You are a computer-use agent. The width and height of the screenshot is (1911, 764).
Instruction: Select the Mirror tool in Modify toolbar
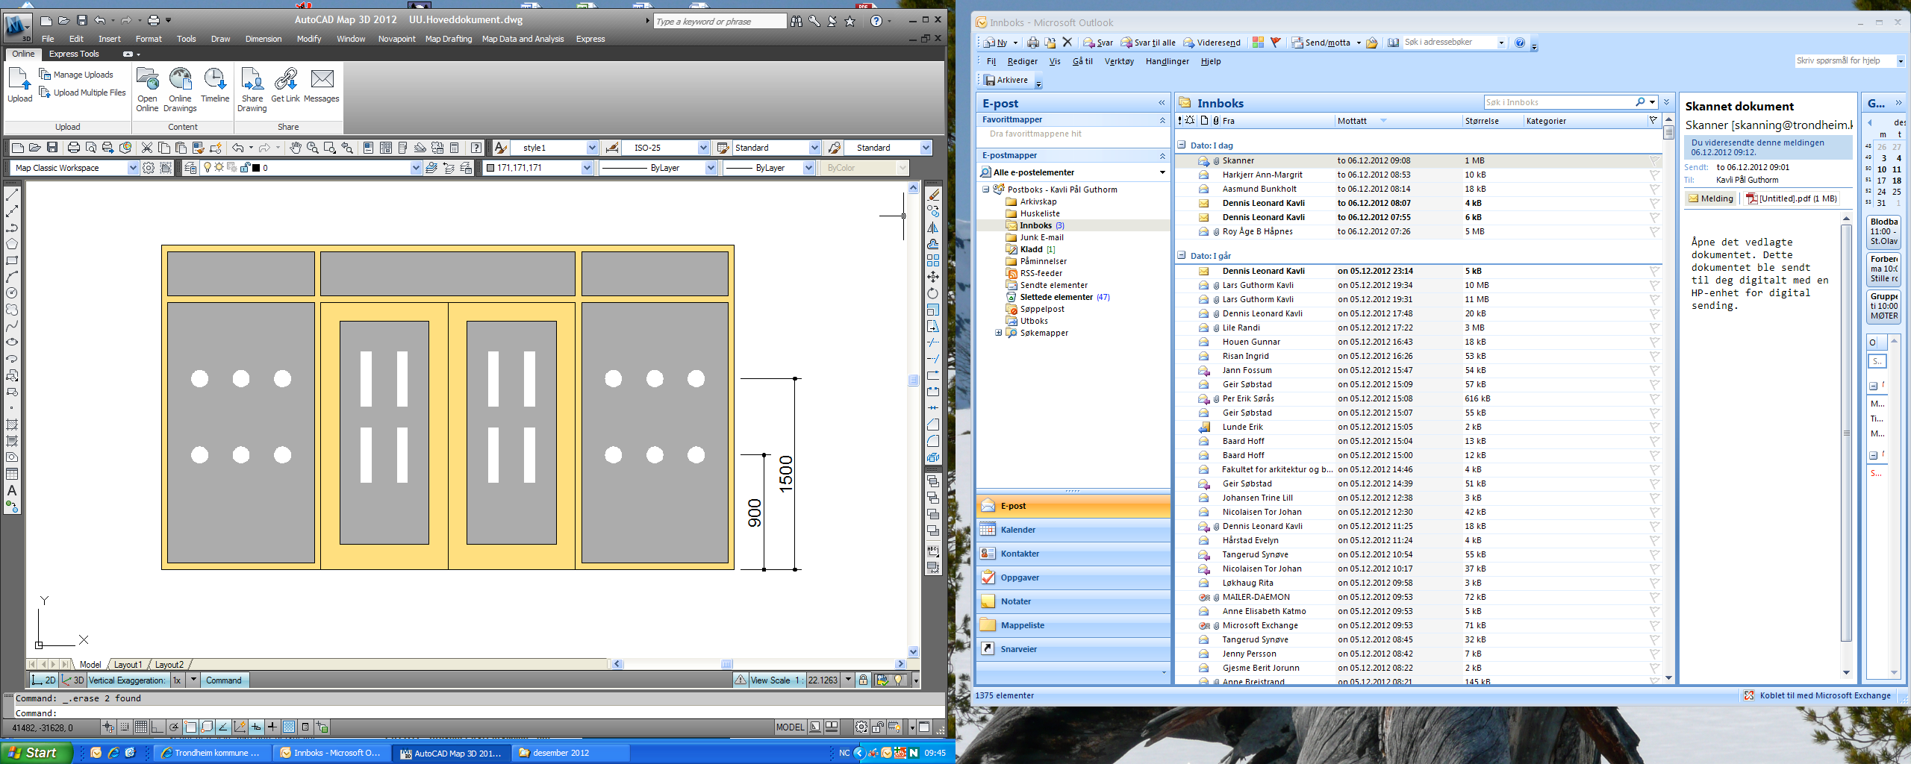[933, 228]
